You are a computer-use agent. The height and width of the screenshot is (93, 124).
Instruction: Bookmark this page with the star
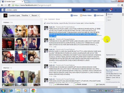pos(119,5)
